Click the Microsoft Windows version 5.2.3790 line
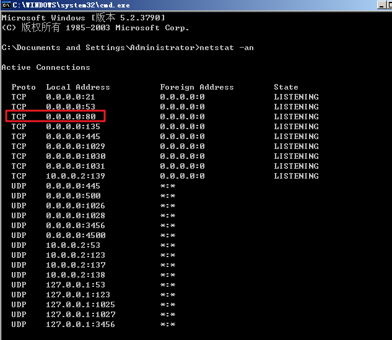Viewport: 392px width, 340px height. click(x=83, y=17)
